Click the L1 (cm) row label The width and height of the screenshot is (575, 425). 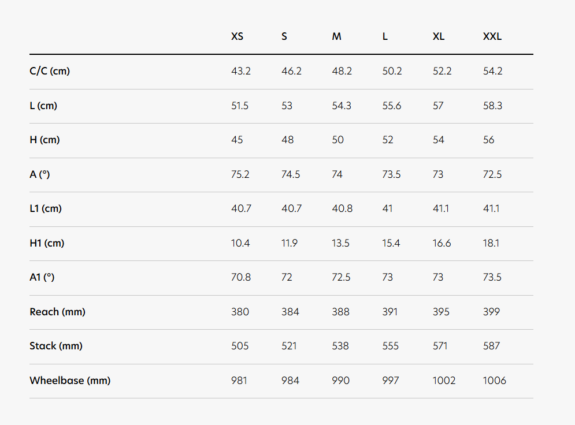pyautogui.click(x=46, y=208)
